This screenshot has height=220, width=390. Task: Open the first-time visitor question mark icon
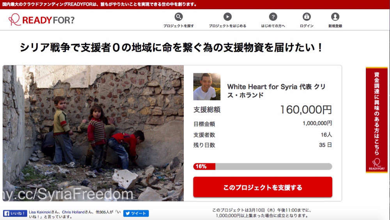(273, 17)
